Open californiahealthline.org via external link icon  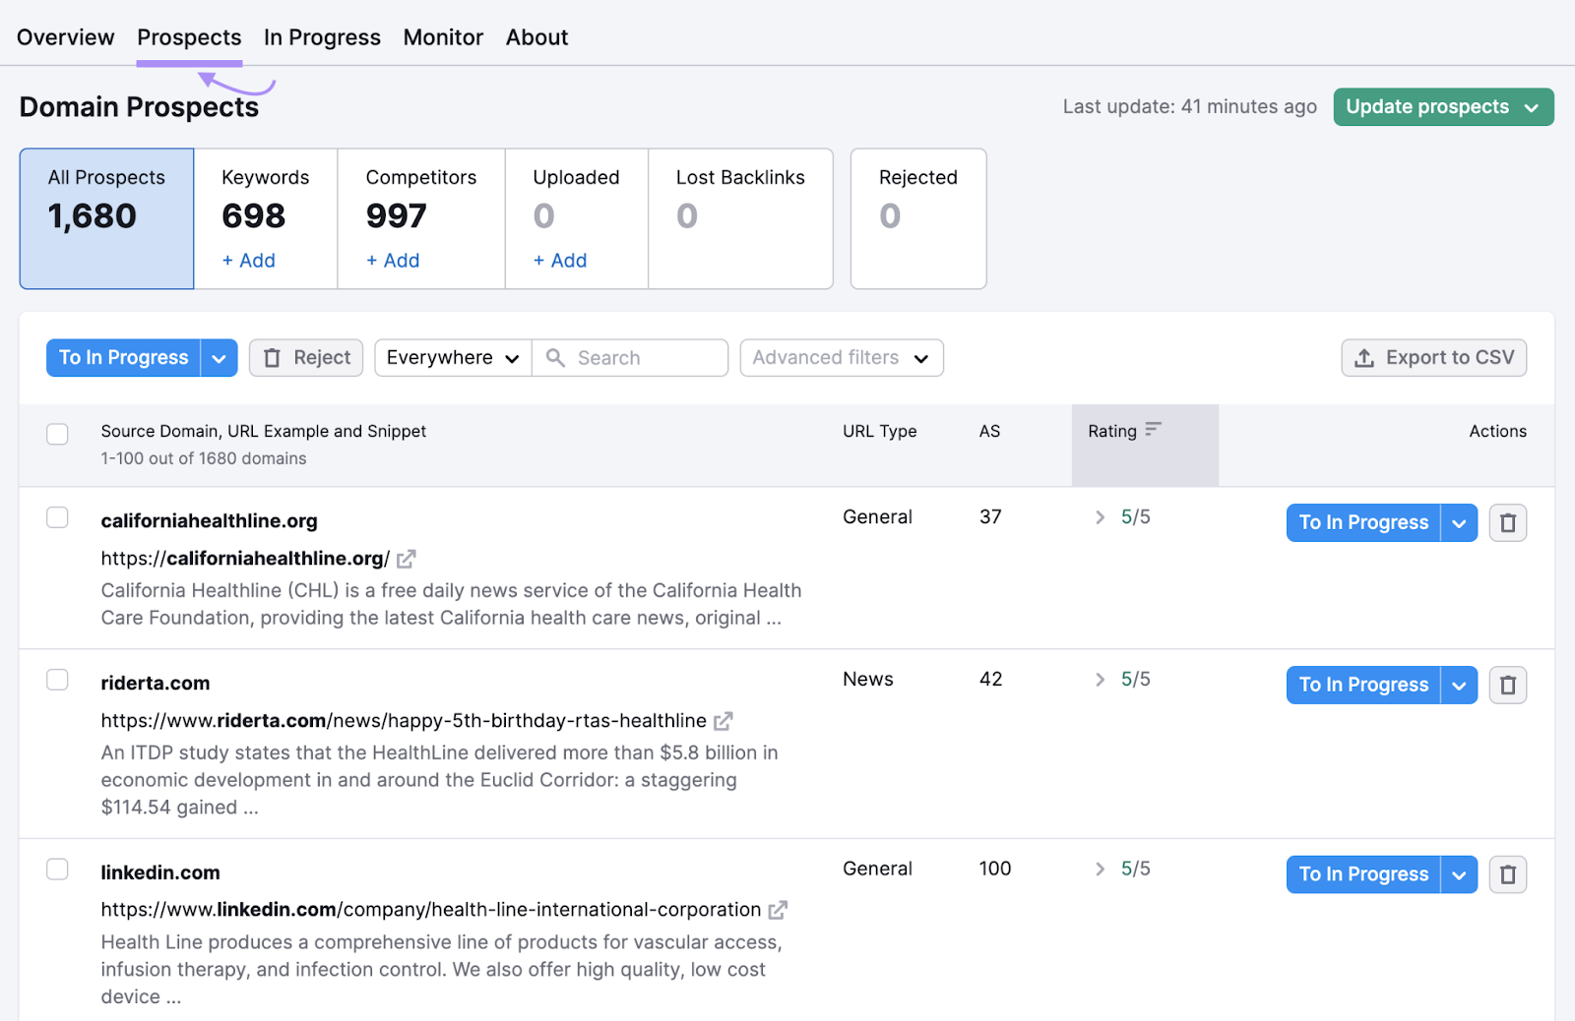click(x=406, y=558)
